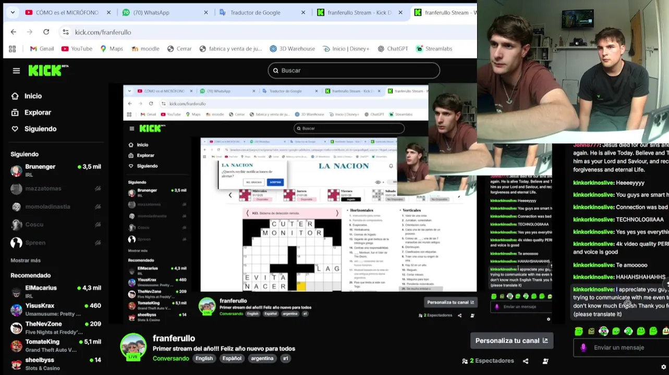Open the Cerrar bookmark
This screenshot has height=375, width=669.
pyautogui.click(x=179, y=48)
